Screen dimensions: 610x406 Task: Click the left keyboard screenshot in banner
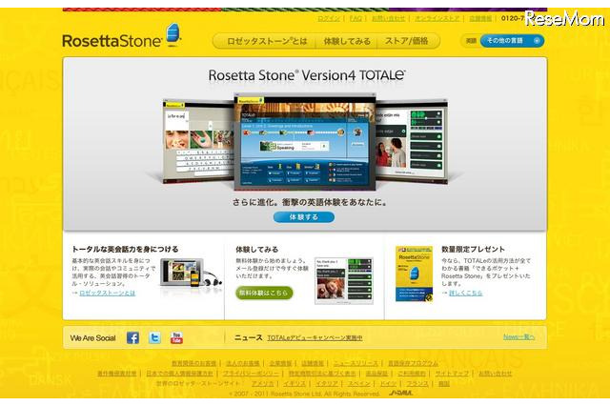pyautogui.click(x=198, y=142)
